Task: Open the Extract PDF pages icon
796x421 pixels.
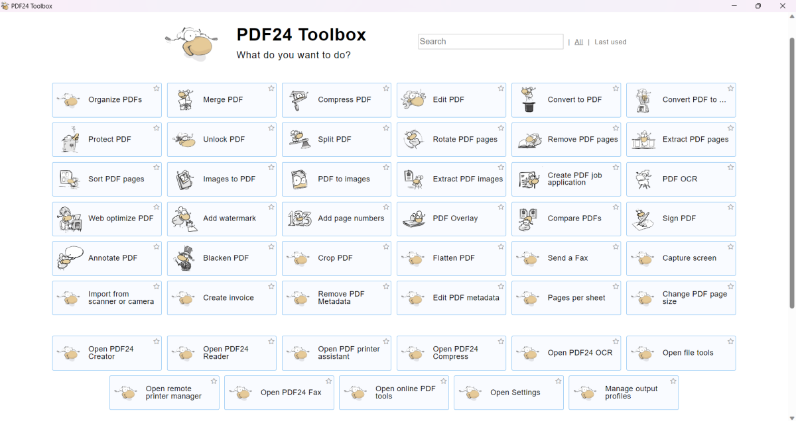Action: coord(643,140)
